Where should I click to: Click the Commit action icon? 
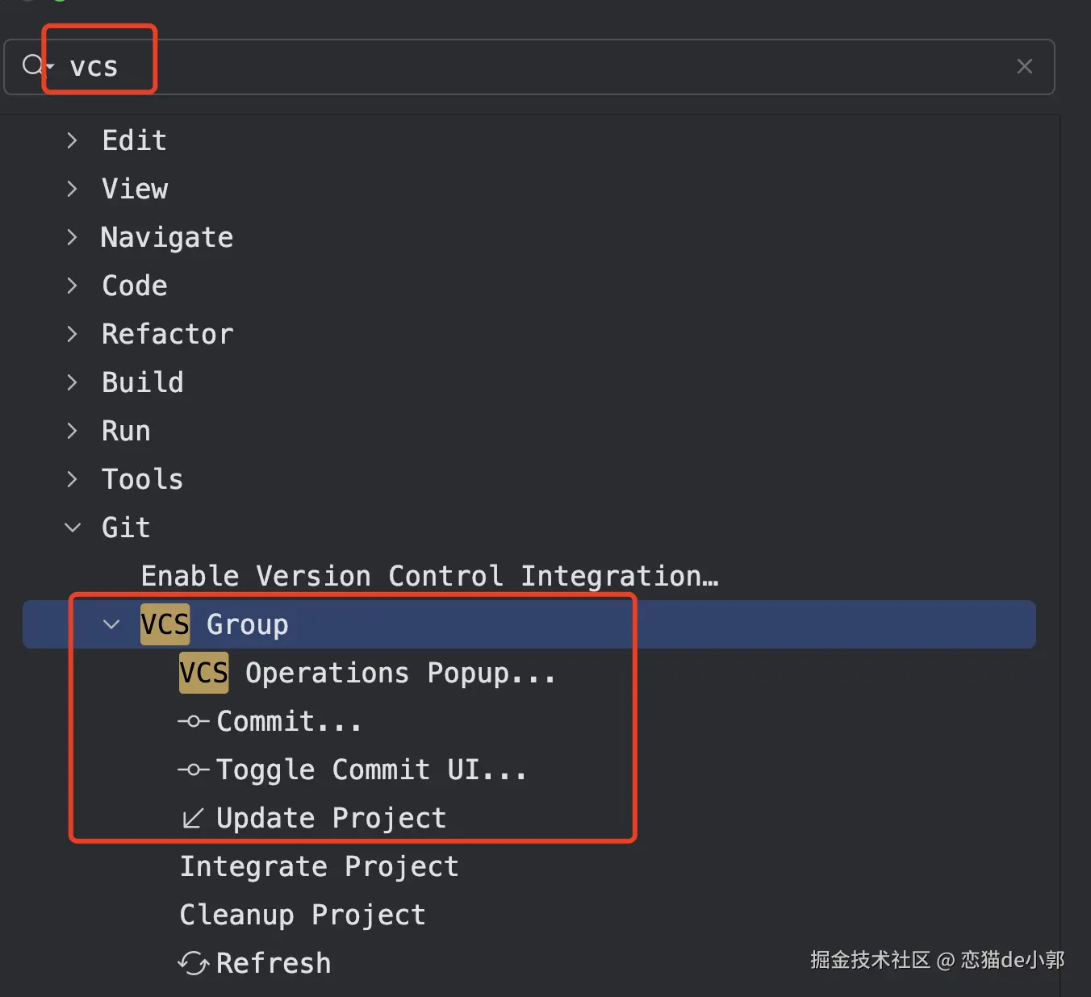tap(193, 721)
